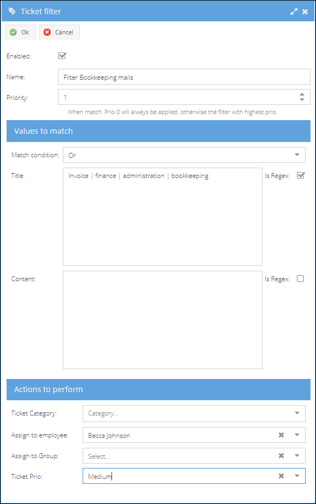Viewport: 316px width, 504px height.
Task: Expand the Assign to Group dropdown arrow
Action: 297,455
